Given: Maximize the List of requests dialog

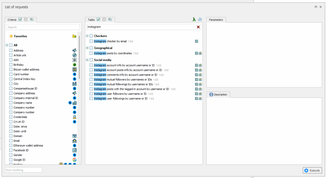Looking at the screenshot, I should (x=316, y=7).
